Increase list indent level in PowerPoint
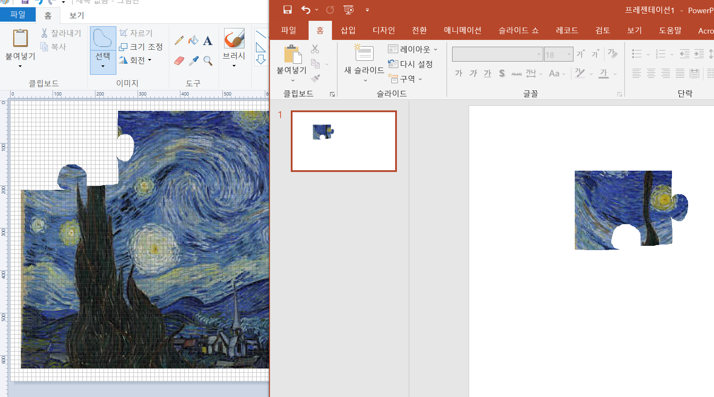This screenshot has width=714, height=397. (x=699, y=54)
